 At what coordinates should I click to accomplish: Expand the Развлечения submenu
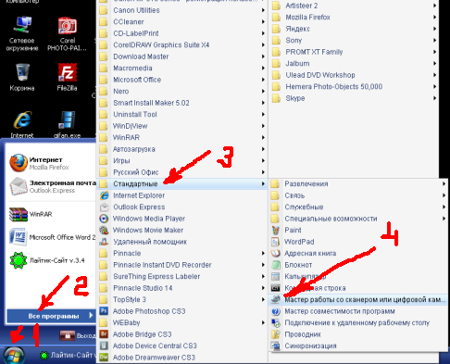[x=358, y=183]
